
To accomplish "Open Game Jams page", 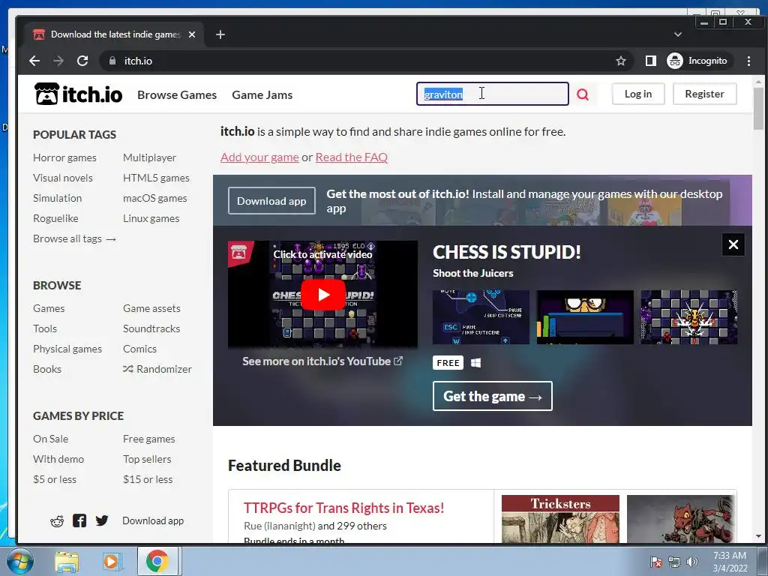I will click(x=262, y=95).
